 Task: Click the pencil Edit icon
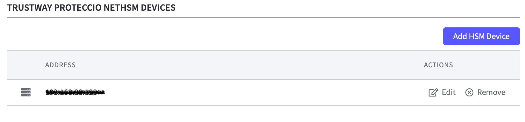tap(433, 93)
